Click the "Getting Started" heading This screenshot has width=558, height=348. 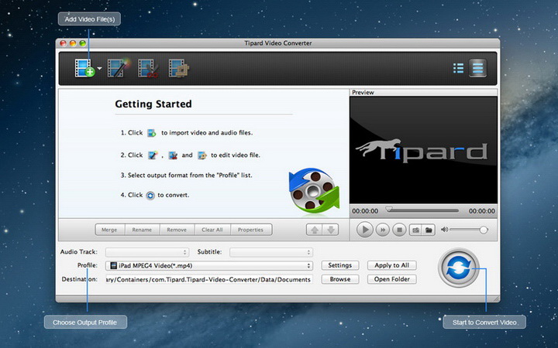(x=153, y=104)
